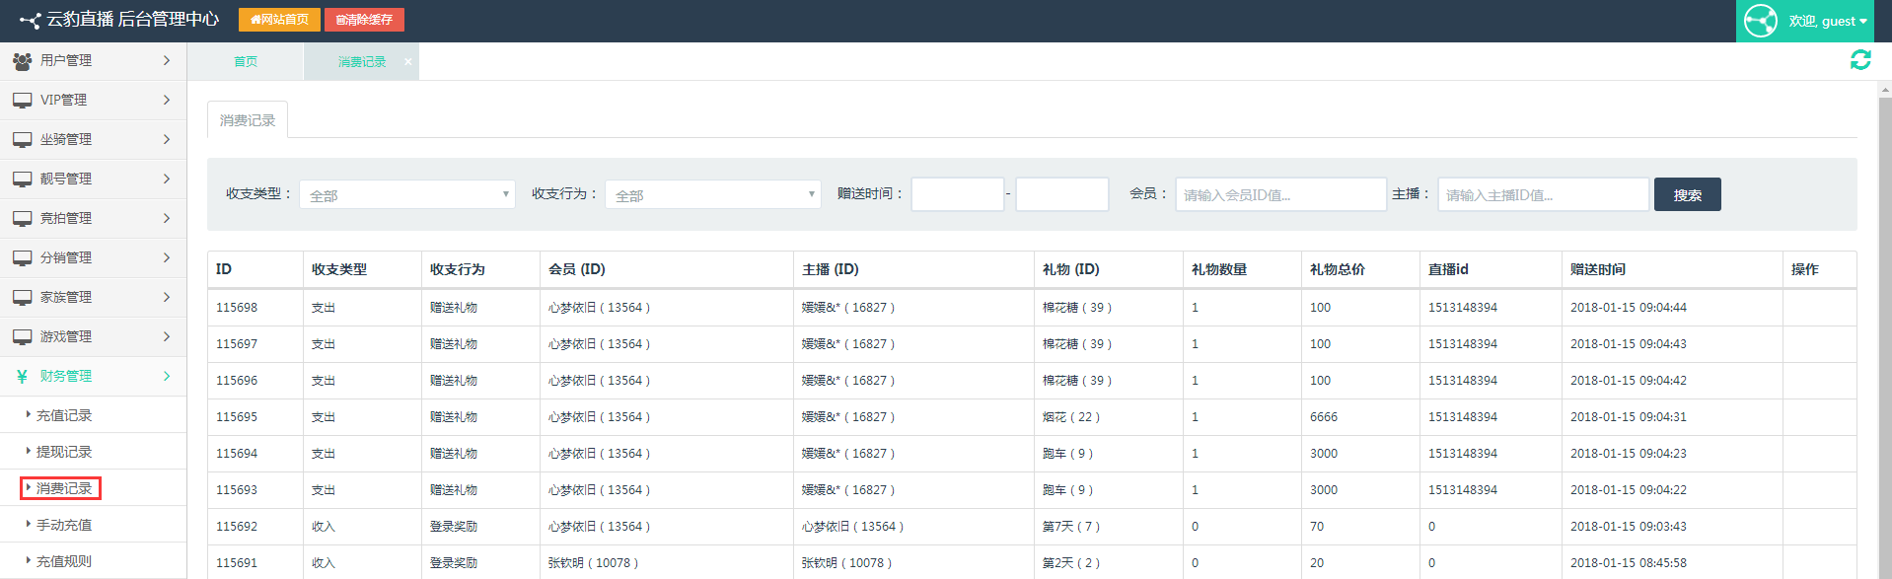This screenshot has height=579, width=1892.
Task: Click the 网站首页 button
Action: [x=279, y=20]
